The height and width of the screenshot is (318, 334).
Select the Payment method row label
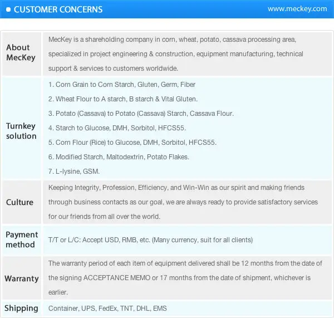click(x=22, y=239)
